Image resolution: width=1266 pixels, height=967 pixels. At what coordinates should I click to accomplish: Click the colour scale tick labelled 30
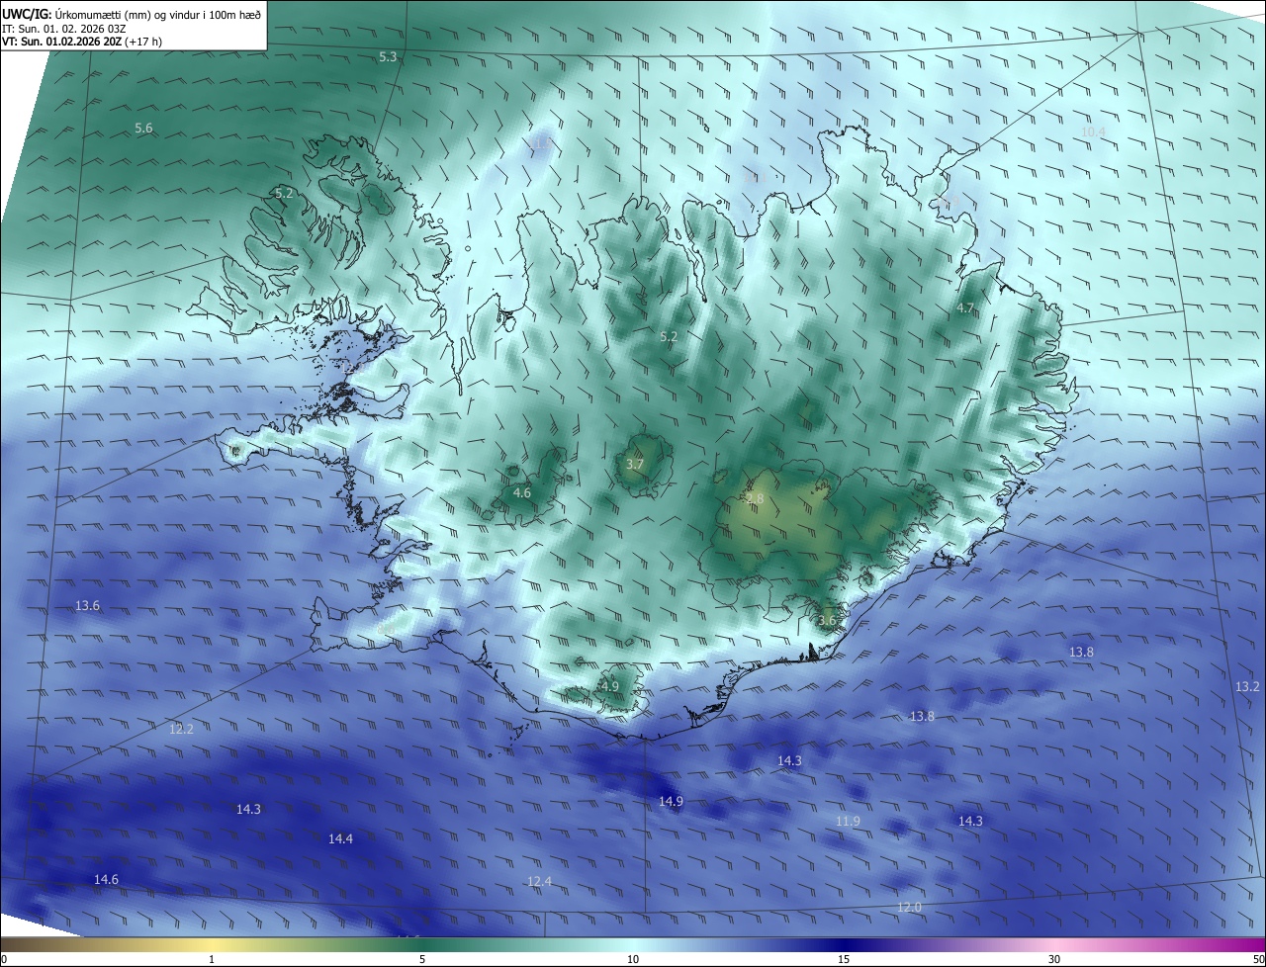click(1054, 959)
